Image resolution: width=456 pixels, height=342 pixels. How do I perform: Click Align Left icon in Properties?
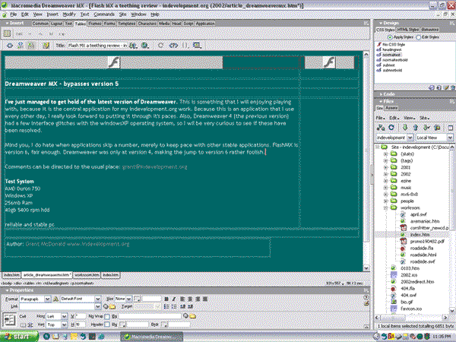pyautogui.click(x=182, y=299)
